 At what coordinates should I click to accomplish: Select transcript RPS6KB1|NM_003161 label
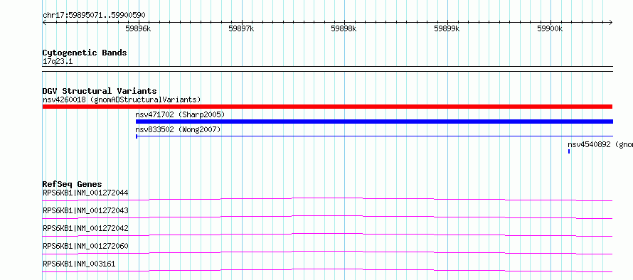(x=79, y=264)
